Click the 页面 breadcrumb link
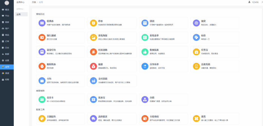Image resolution: width=263 pixels, height=126 pixels. [x=34, y=2]
